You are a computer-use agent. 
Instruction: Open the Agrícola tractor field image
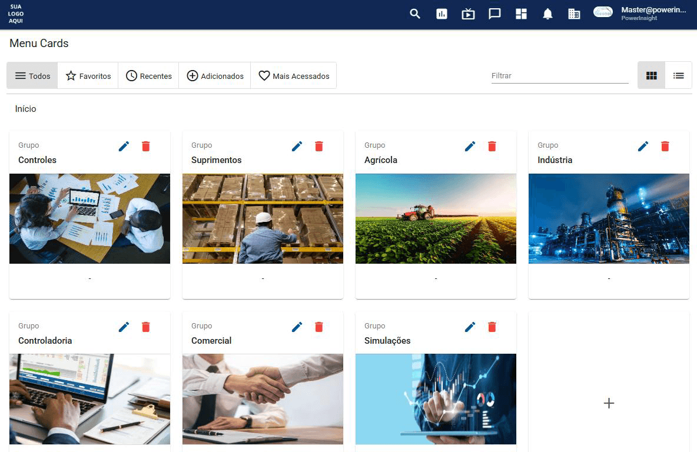click(436, 219)
